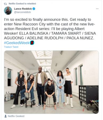Click 'Albert Wesker' in the tweet text
This screenshot has height=120, width=103.
[x=44, y=31]
